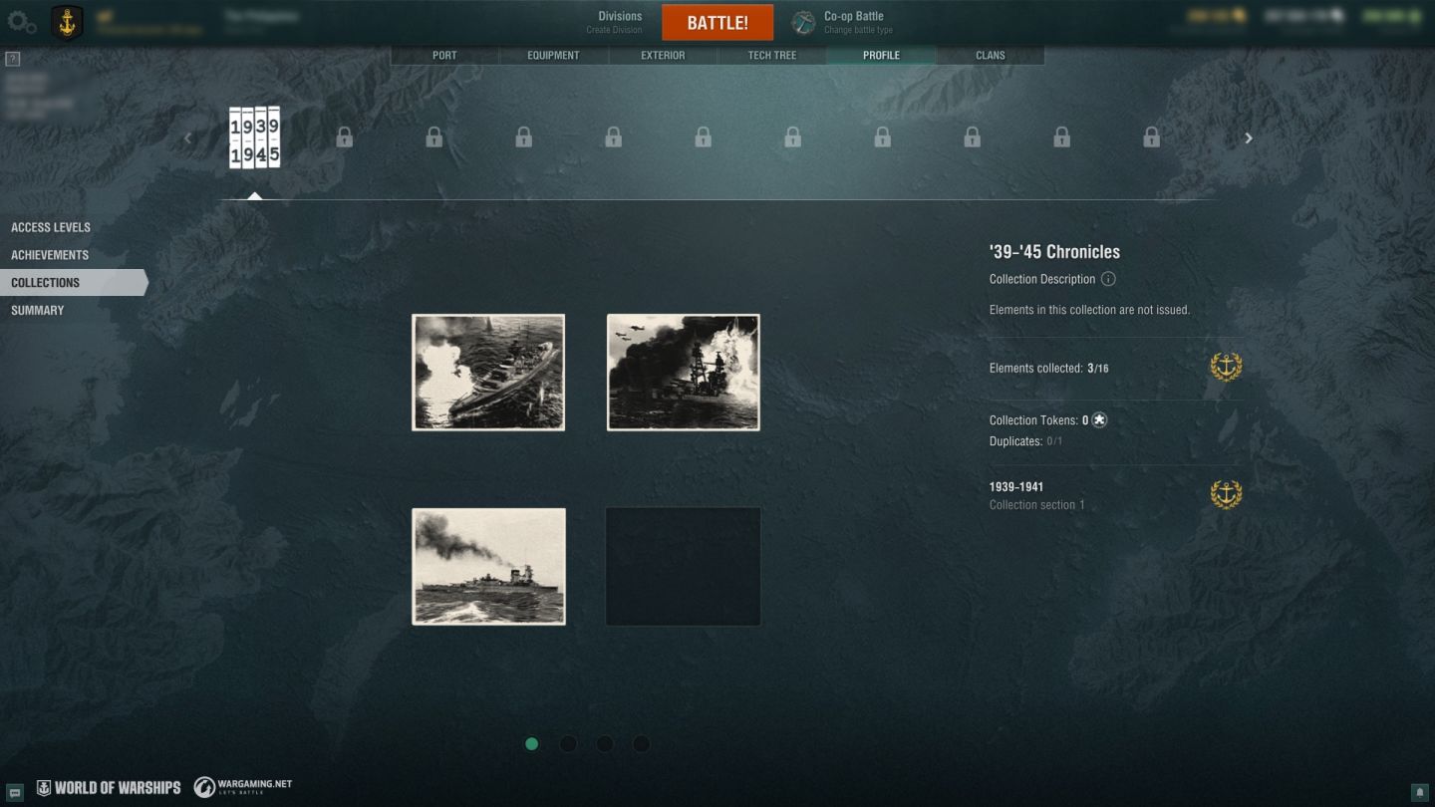The image size is (1435, 807).
Task: Expand the Divisions Create Division menu
Action: [619, 22]
